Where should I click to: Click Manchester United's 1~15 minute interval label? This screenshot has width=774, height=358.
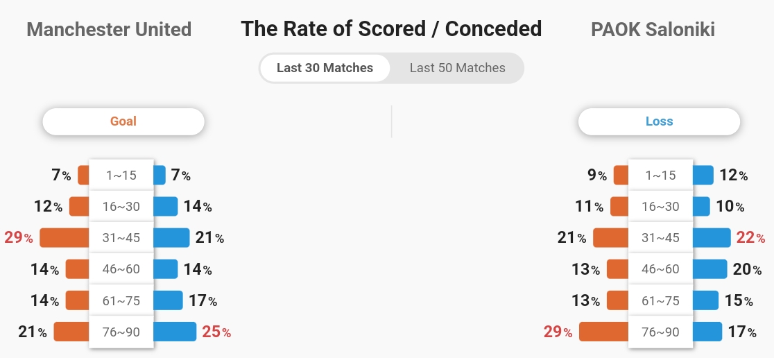point(121,176)
